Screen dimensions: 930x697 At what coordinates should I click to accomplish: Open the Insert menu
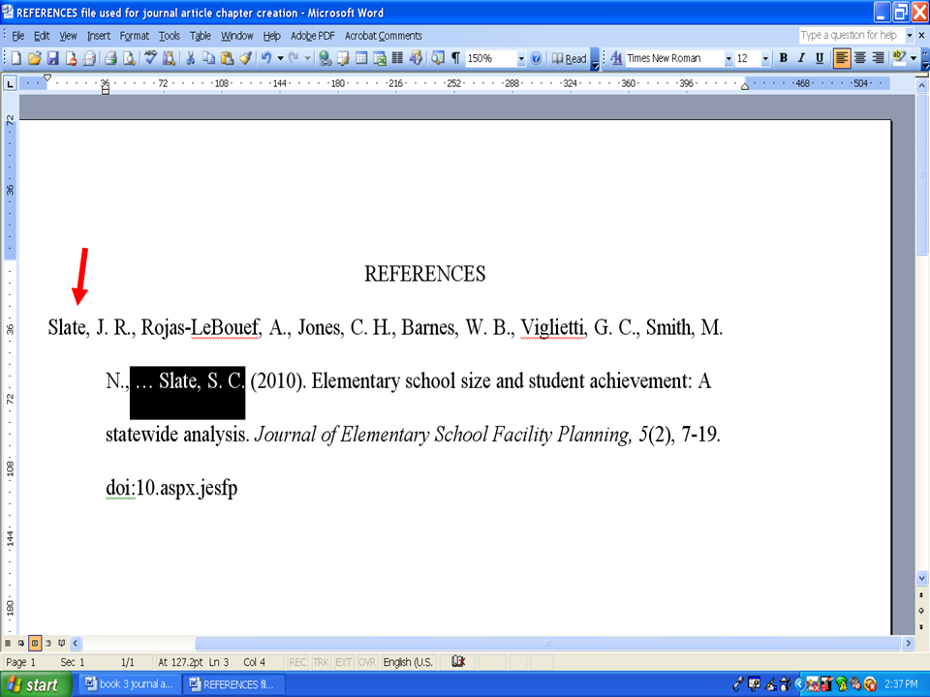click(x=99, y=36)
